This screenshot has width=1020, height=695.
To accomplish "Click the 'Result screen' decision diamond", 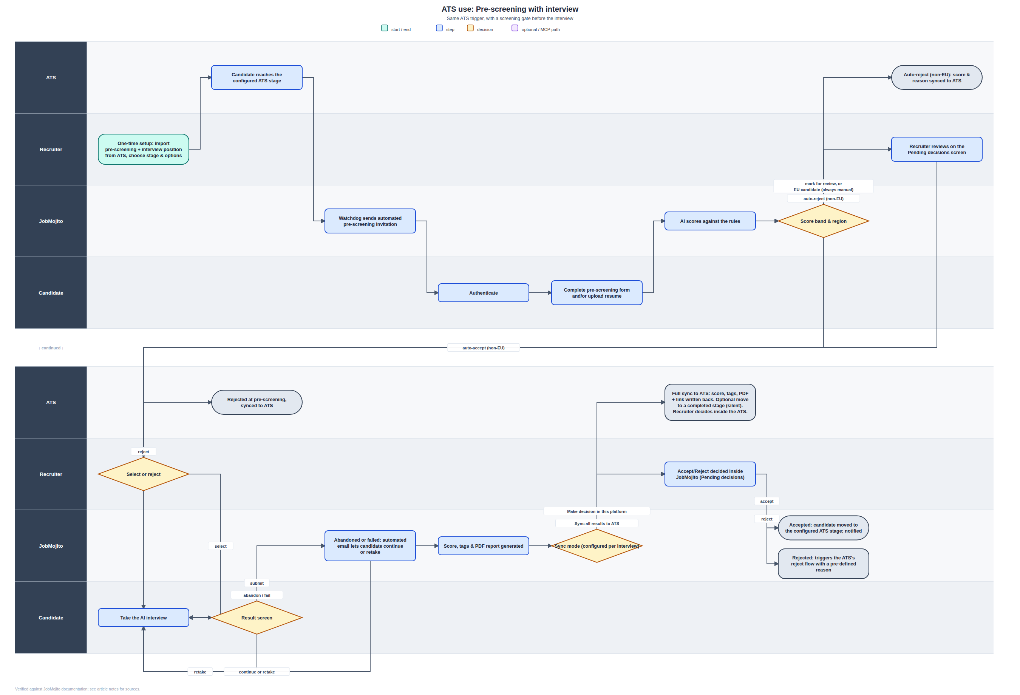I will 257,617.
